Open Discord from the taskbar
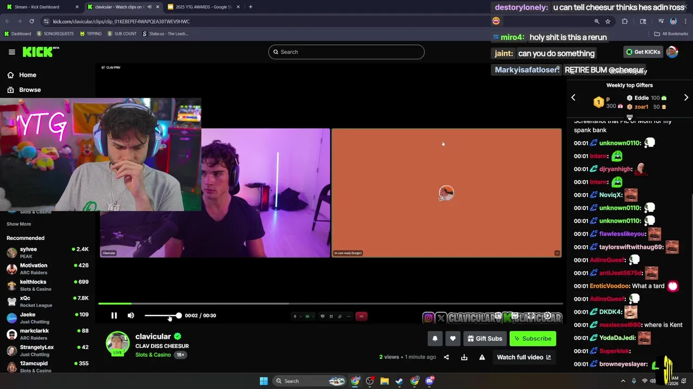This screenshot has width=693, height=389. [x=429, y=381]
